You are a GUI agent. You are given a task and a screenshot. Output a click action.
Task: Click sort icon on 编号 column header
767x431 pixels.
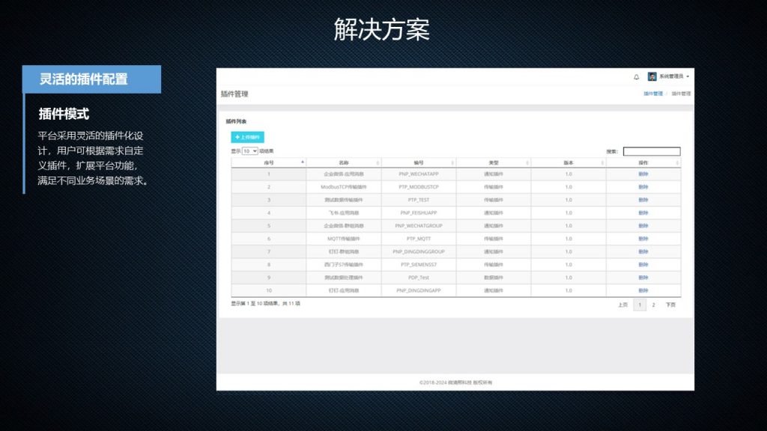pos(452,162)
